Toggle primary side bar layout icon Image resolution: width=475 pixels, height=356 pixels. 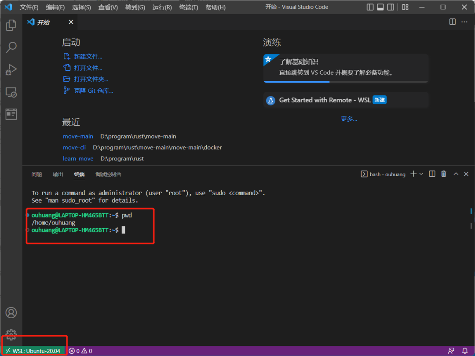pyautogui.click(x=370, y=7)
